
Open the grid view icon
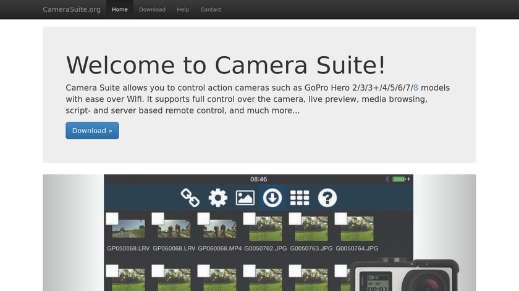(300, 198)
